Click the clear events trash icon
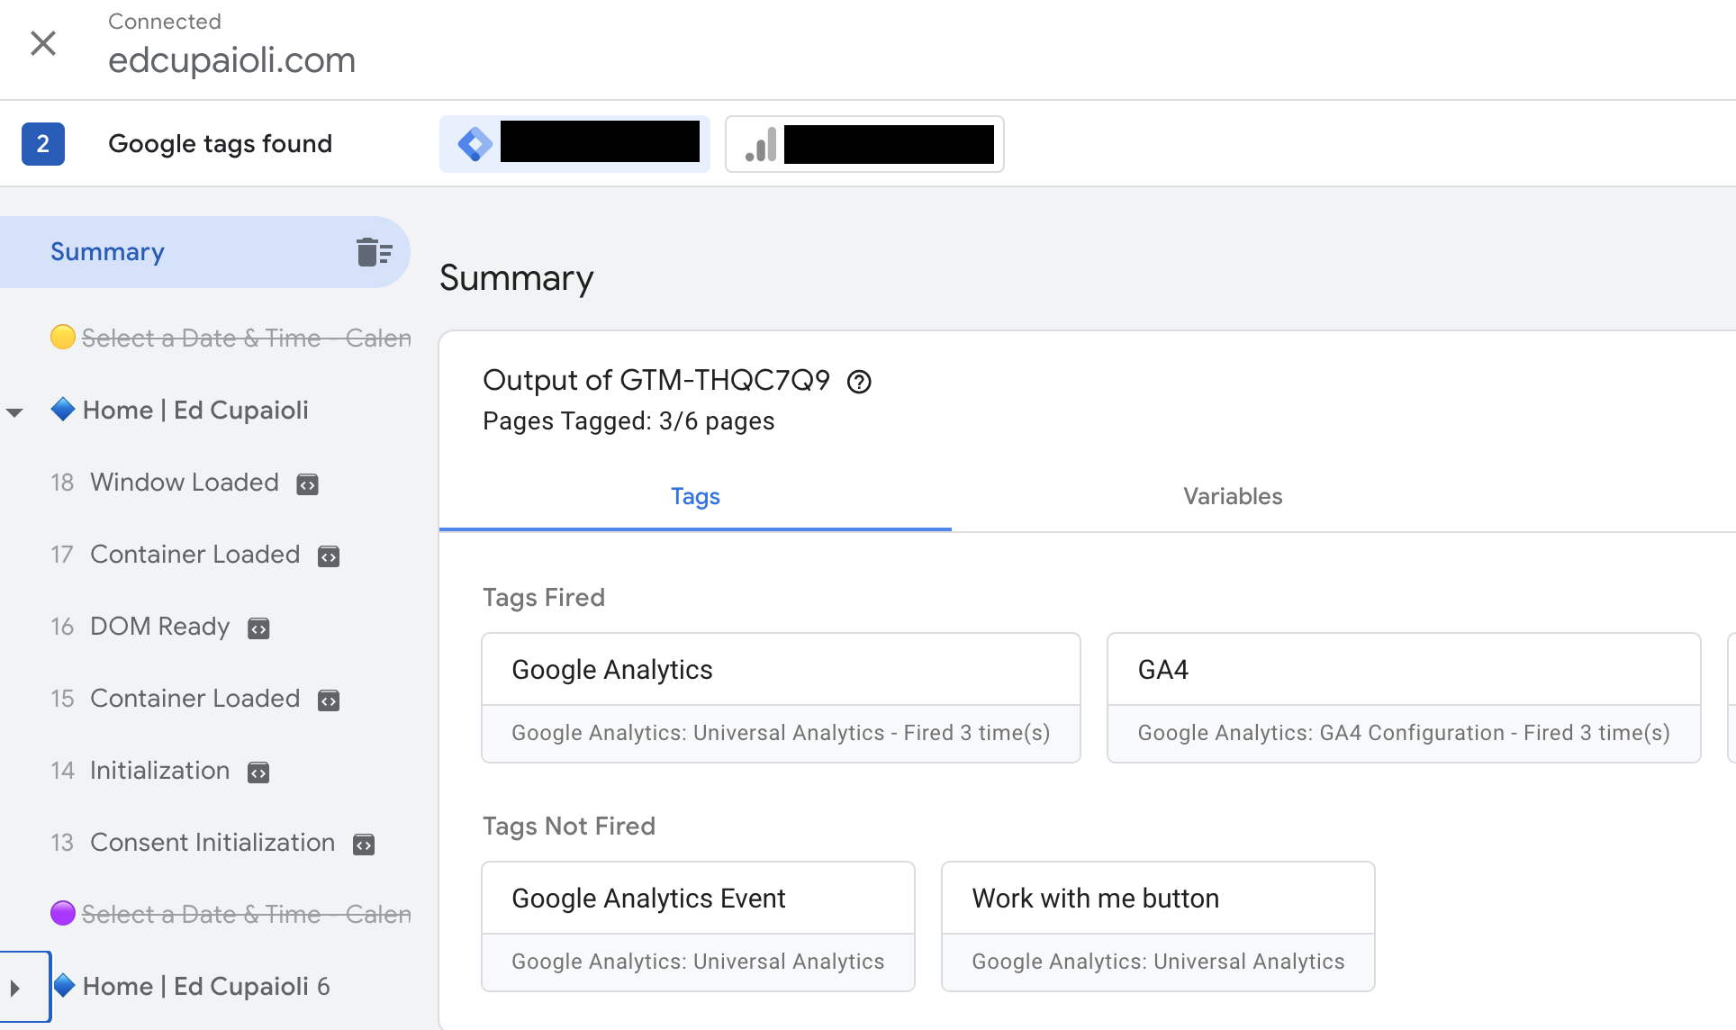Screen dimensions: 1736x1030 [374, 252]
